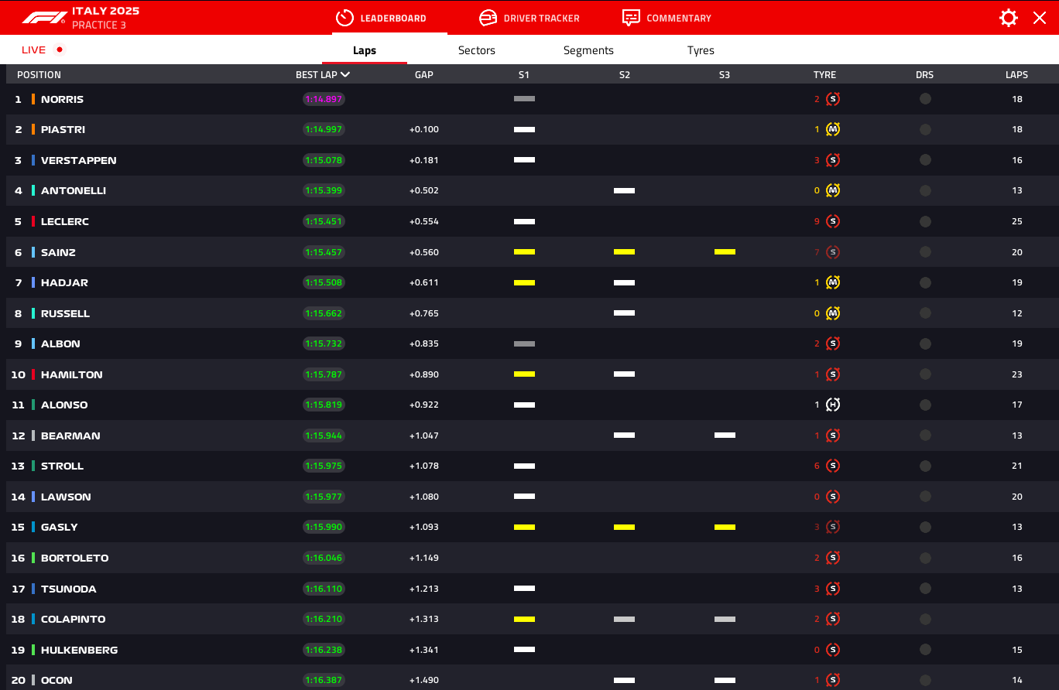This screenshot has height=690, width=1059.
Task: Click Leclerc's soft tyre icon
Action: (x=833, y=221)
